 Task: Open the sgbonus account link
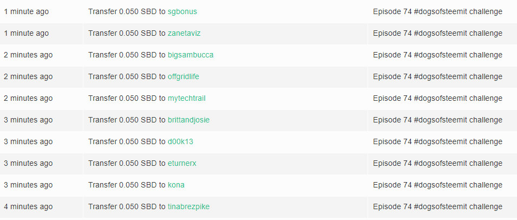click(182, 12)
